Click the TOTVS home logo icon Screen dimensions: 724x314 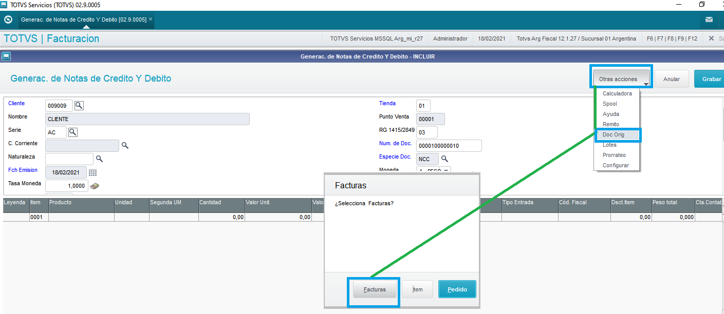coord(8,20)
